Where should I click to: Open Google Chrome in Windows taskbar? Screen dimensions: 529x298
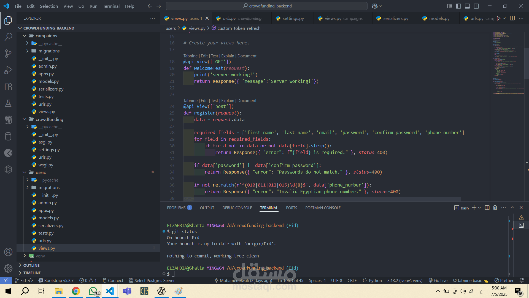76,291
